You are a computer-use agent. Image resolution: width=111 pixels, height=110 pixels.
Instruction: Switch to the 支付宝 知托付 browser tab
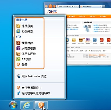click(x=91, y=6)
